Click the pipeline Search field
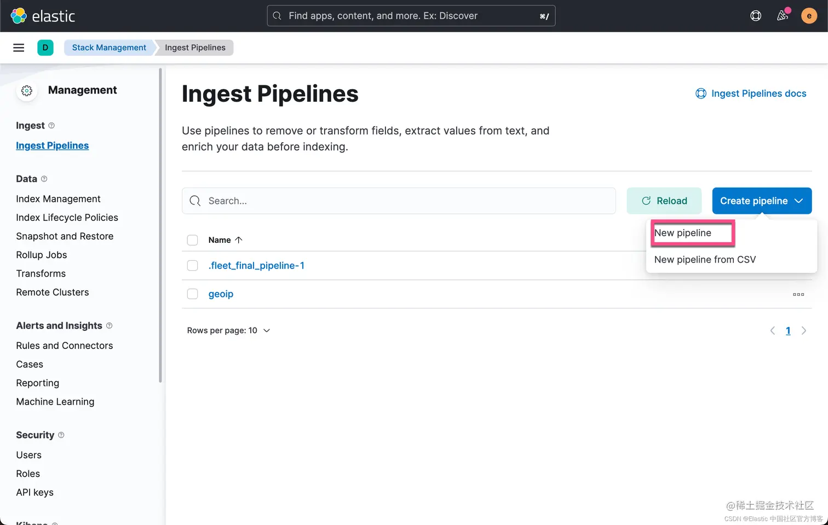The width and height of the screenshot is (828, 525). tap(405, 201)
